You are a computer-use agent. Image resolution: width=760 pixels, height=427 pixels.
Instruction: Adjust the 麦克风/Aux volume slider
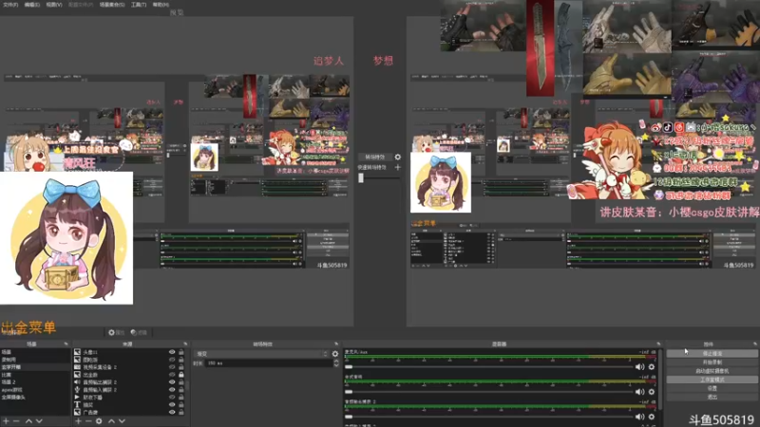point(488,367)
